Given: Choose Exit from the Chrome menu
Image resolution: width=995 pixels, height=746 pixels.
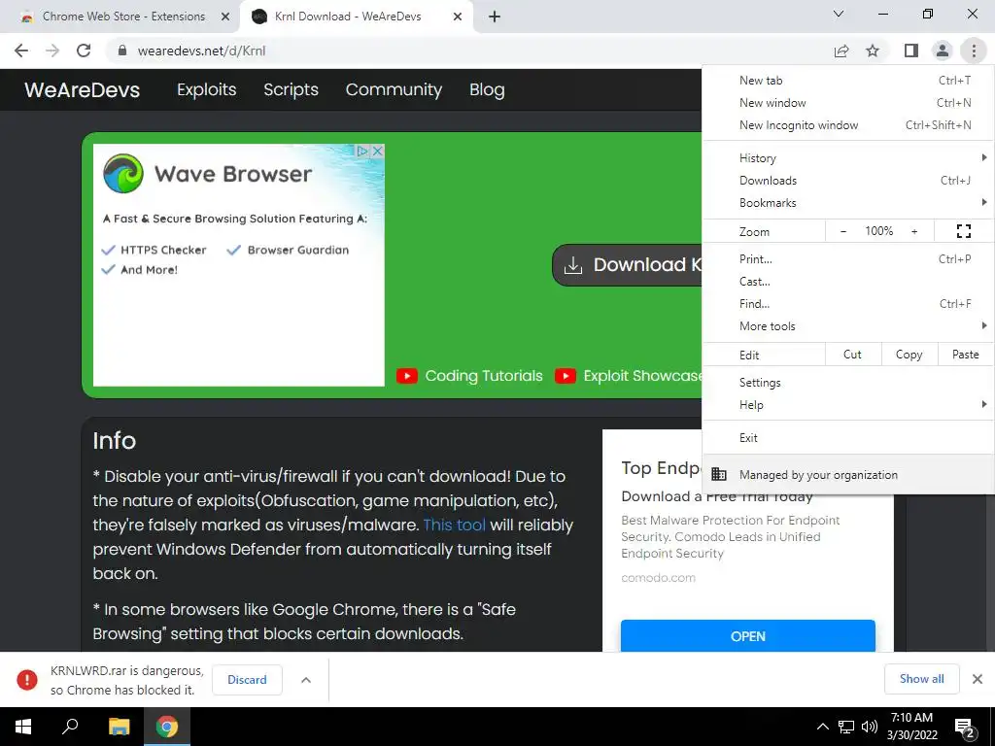Looking at the screenshot, I should 847,438.
